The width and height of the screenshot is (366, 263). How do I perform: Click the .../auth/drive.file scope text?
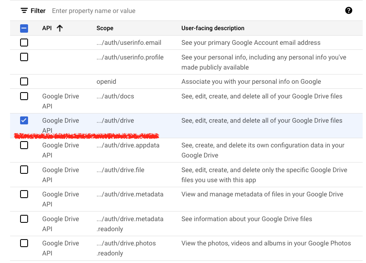(121, 170)
